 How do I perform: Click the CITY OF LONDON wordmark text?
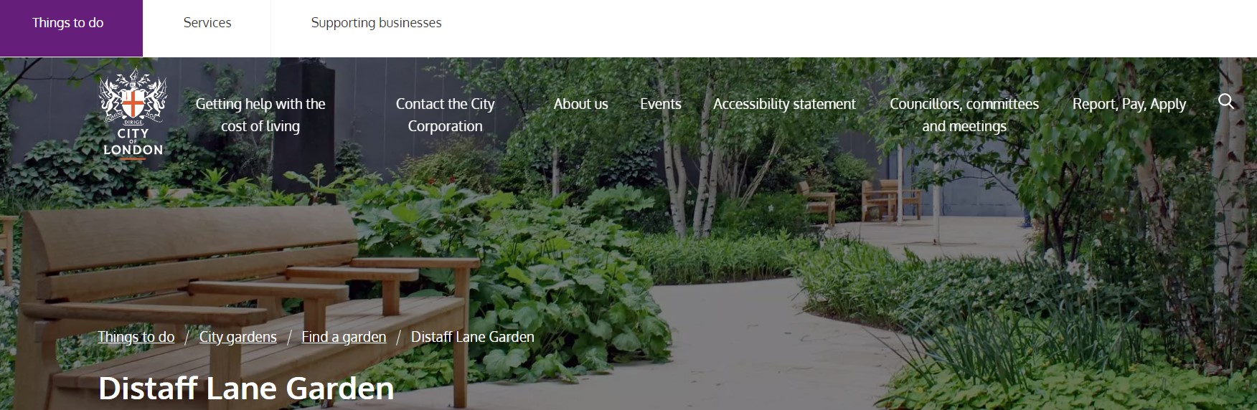pos(133,142)
